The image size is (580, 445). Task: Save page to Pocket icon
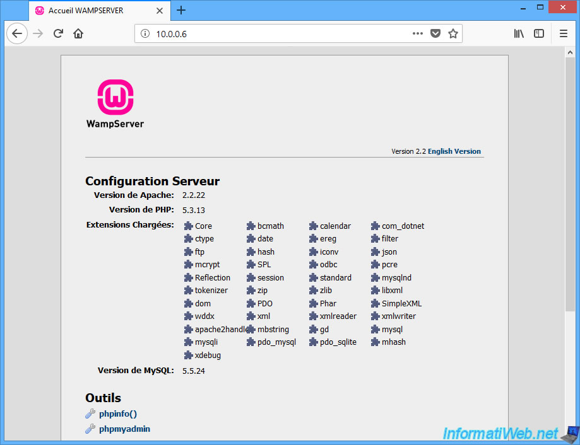435,33
